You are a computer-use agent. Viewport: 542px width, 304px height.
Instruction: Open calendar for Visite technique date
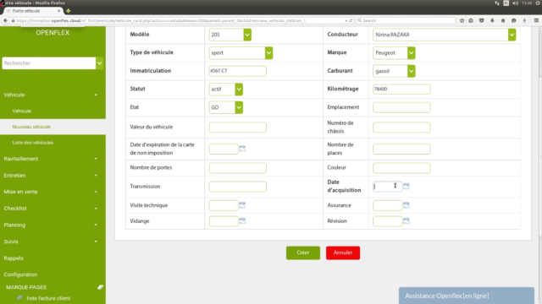click(242, 205)
